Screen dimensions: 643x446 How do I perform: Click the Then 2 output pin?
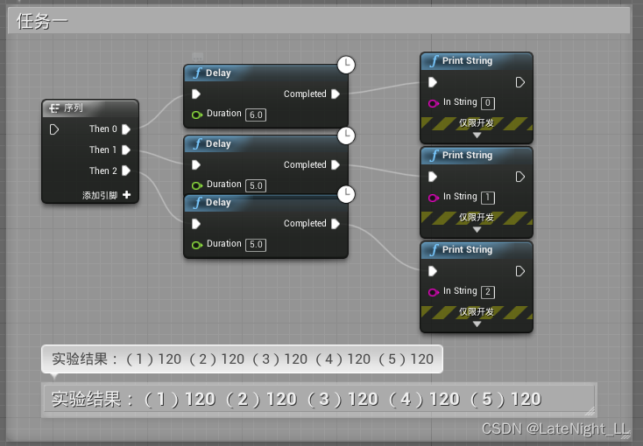[126, 171]
